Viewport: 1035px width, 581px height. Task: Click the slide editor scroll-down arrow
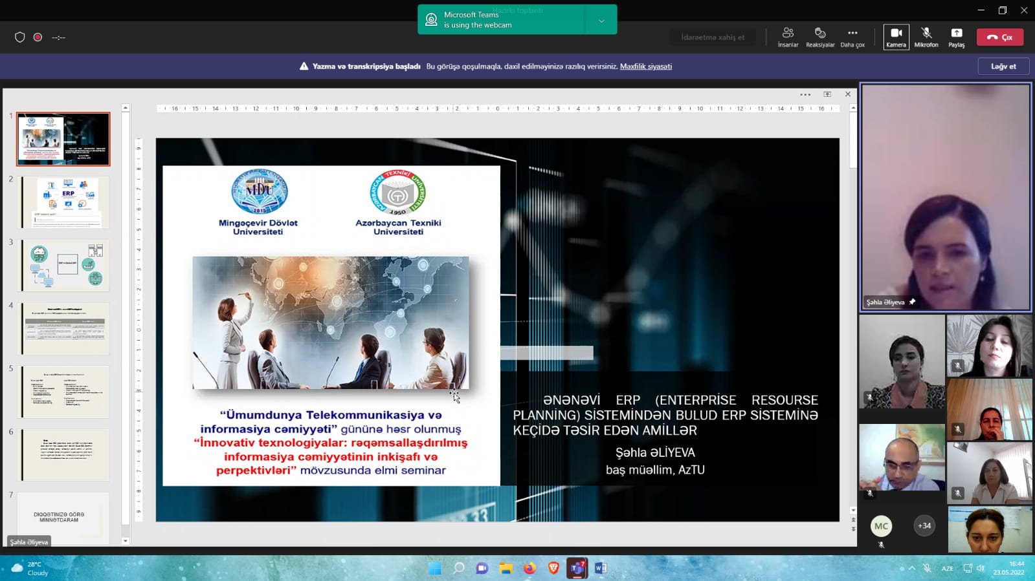point(853,511)
